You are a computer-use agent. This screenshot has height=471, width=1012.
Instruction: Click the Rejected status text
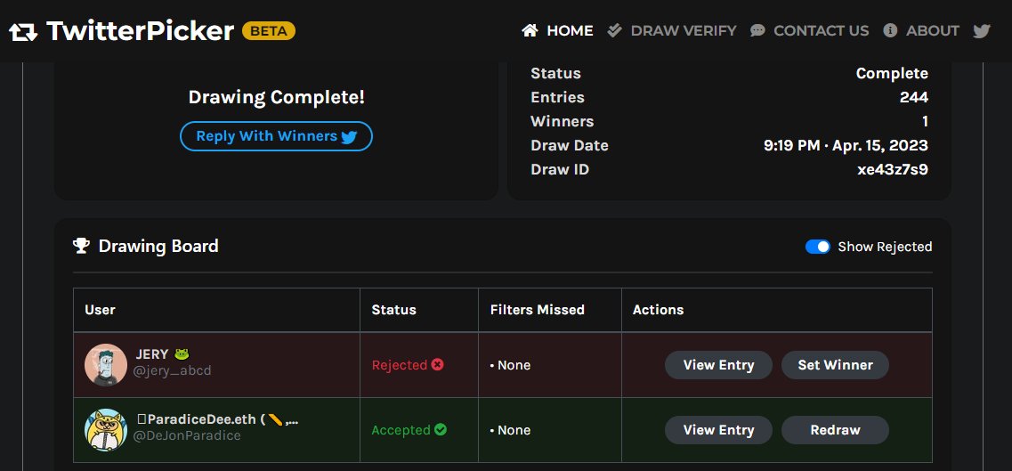pos(400,365)
